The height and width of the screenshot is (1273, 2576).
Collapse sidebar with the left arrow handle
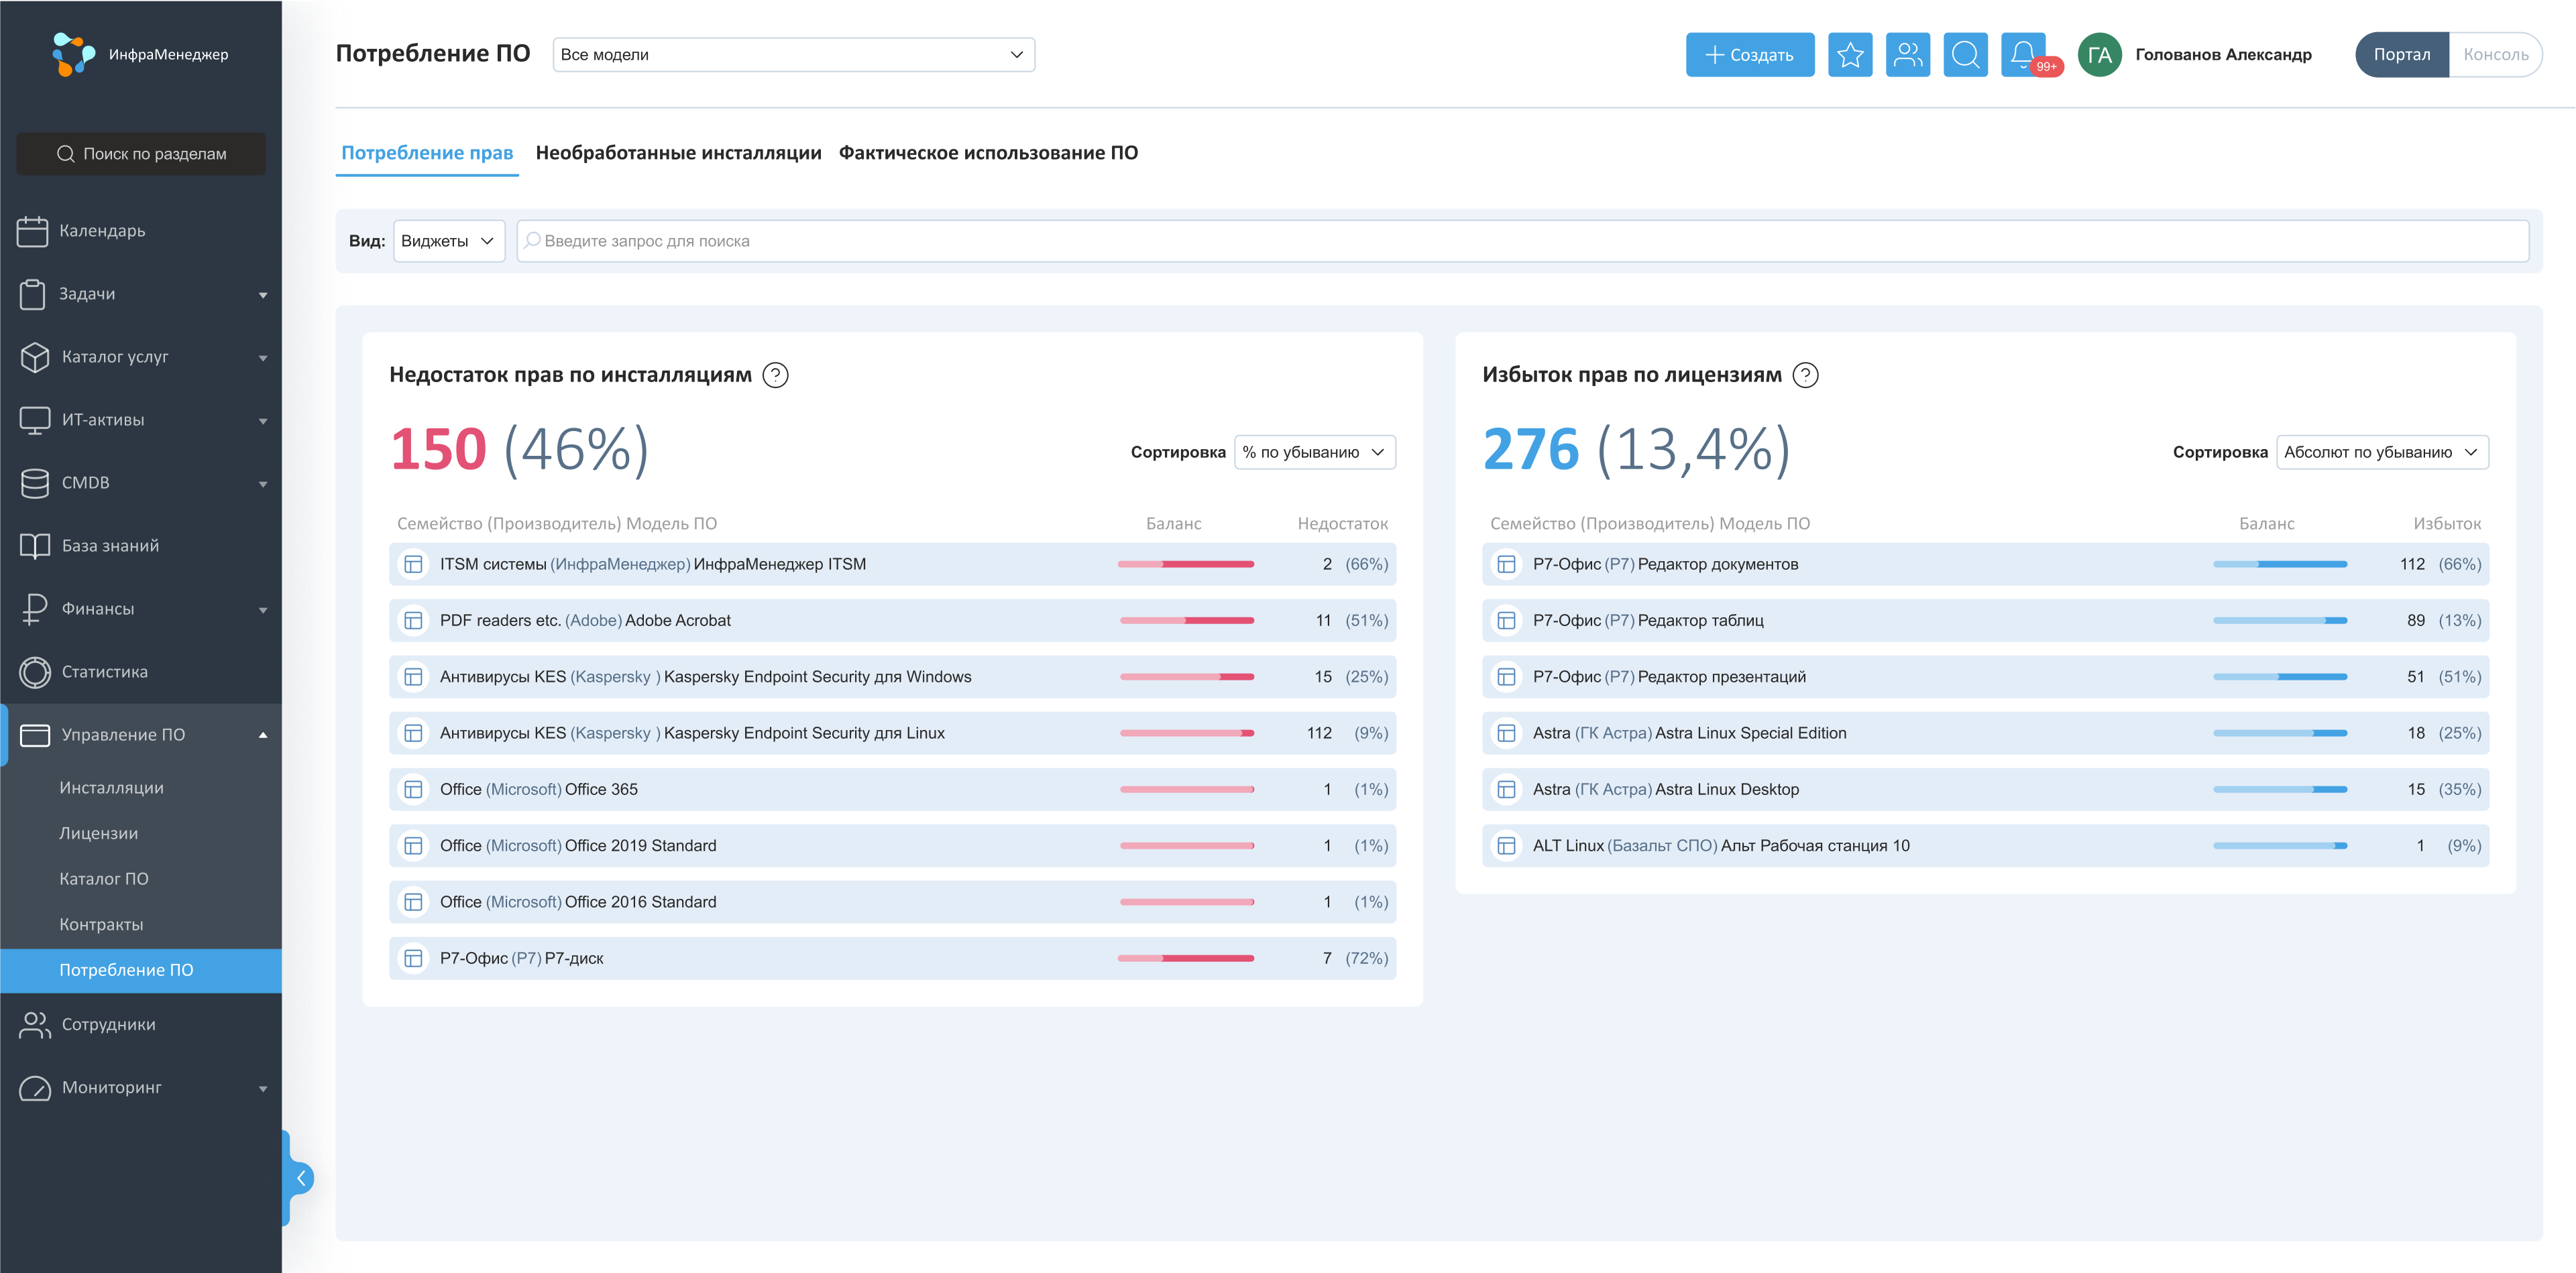(301, 1178)
